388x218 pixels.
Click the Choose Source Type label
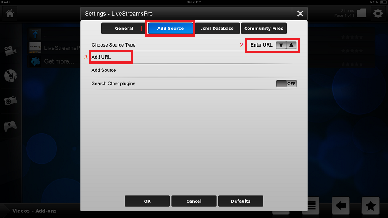click(x=113, y=45)
